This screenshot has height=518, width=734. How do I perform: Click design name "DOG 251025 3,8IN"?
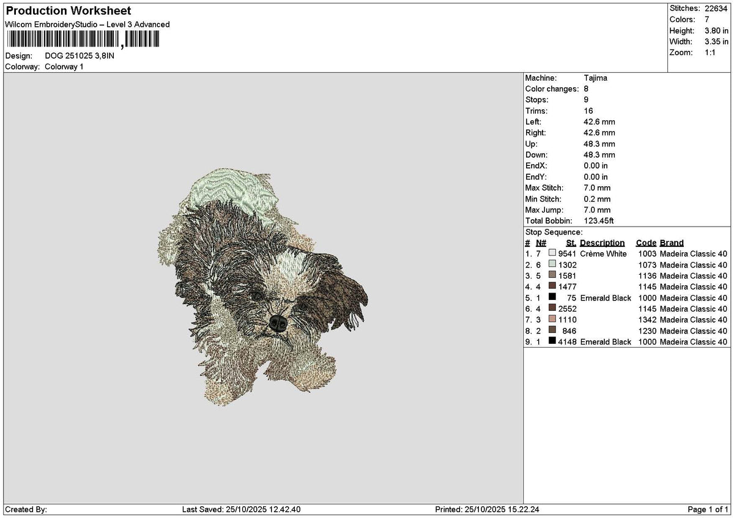tap(80, 56)
